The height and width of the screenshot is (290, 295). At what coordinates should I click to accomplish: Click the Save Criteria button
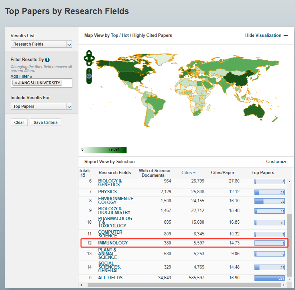click(x=46, y=123)
